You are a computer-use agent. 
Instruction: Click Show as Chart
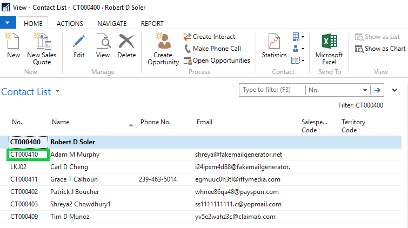click(380, 49)
